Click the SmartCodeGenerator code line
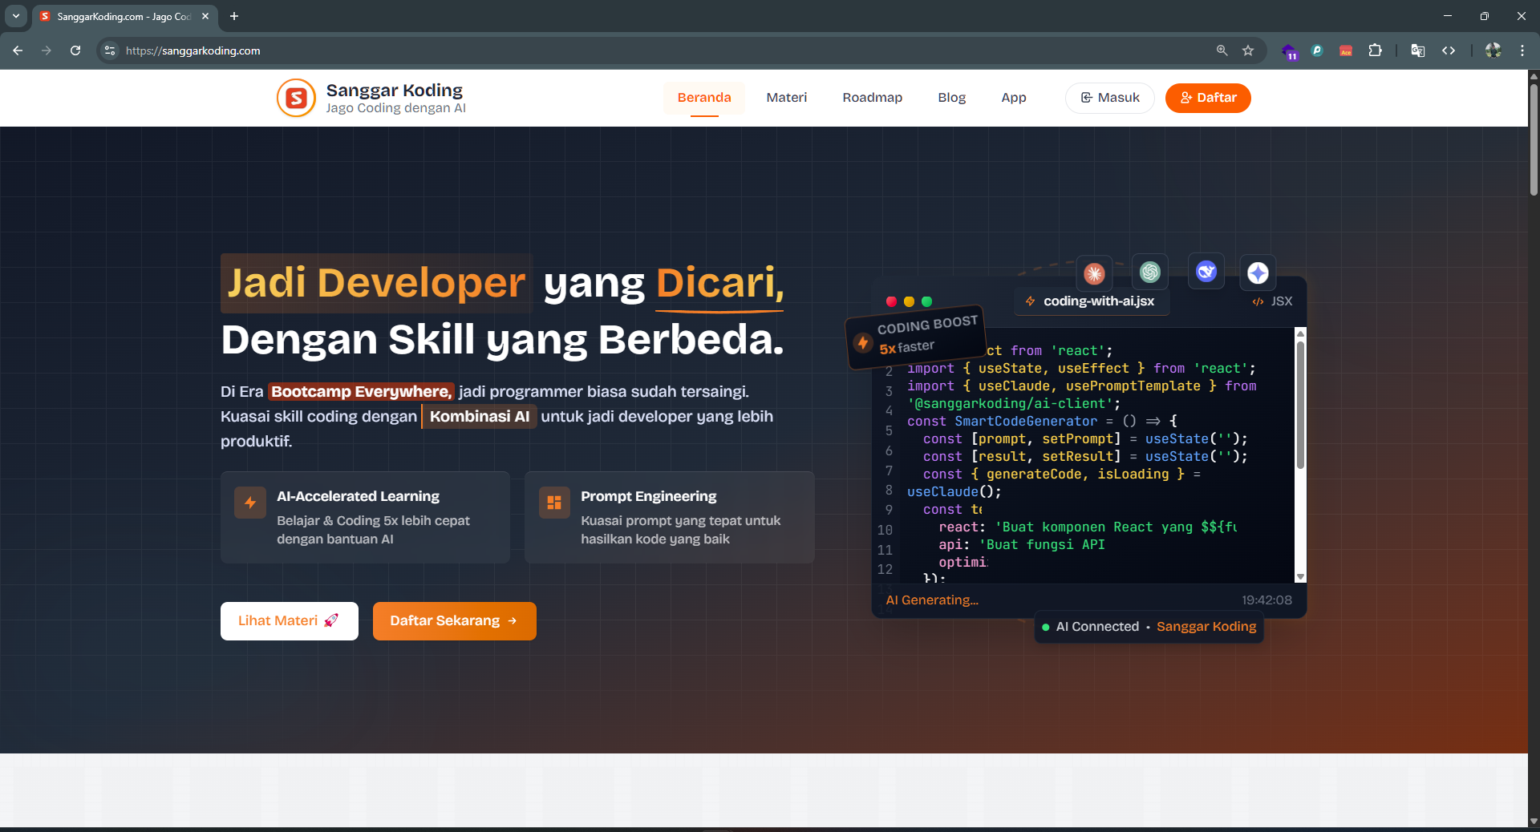 1042,422
